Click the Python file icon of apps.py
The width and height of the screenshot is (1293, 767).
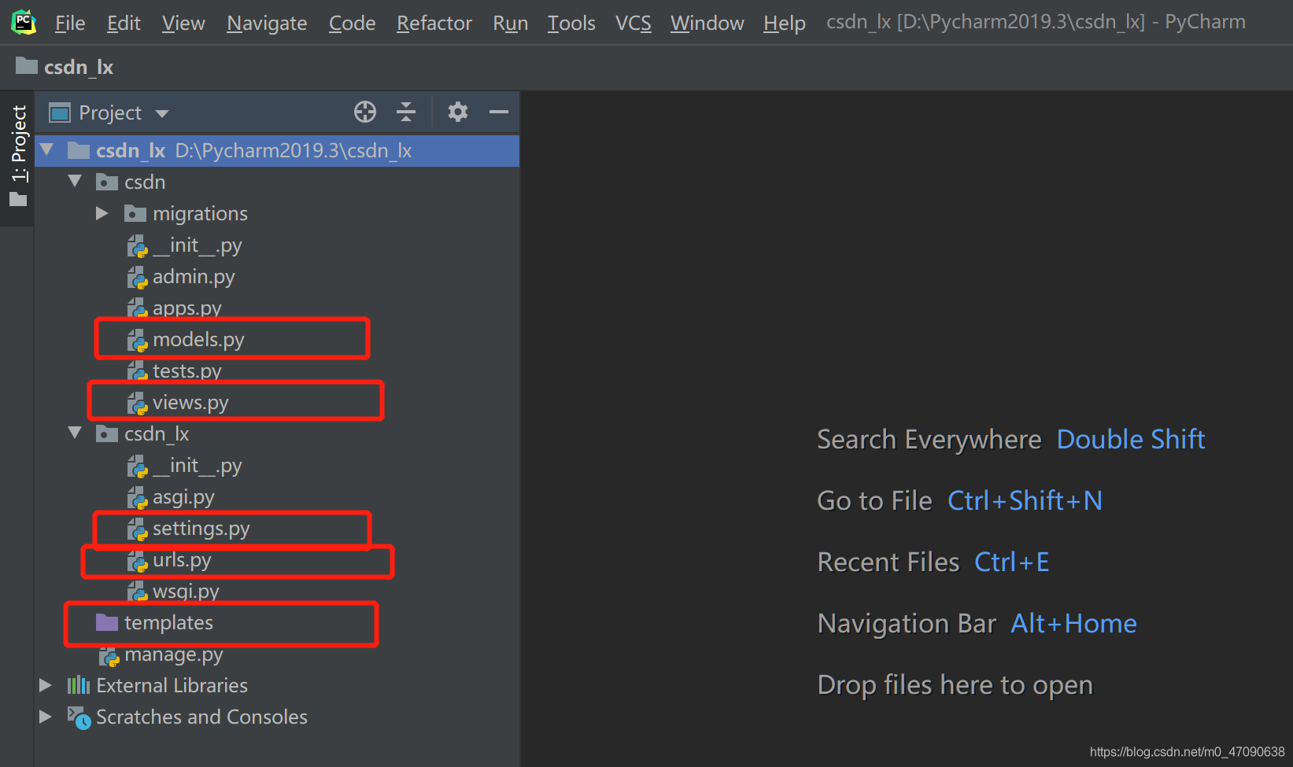point(138,308)
